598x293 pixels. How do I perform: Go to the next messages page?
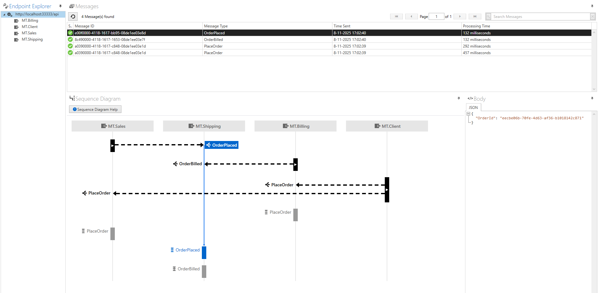[x=460, y=17]
